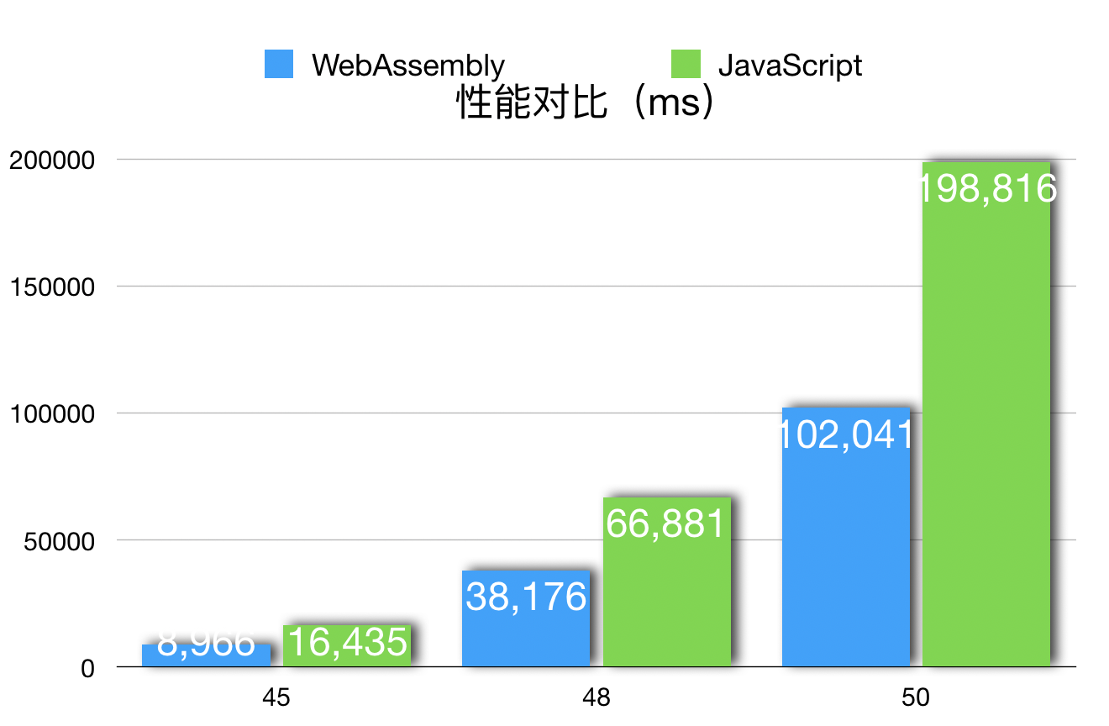Viewport: 1109px width, 726px height.
Task: Select the WebAssembly legend text label
Action: coord(408,66)
